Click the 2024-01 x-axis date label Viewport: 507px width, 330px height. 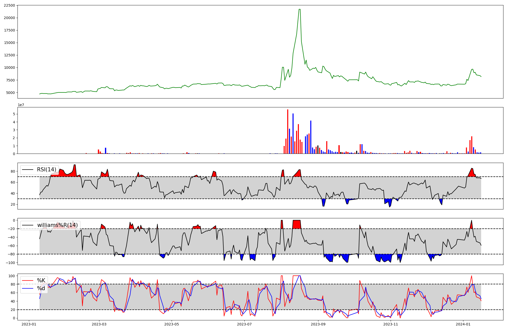(x=463, y=324)
